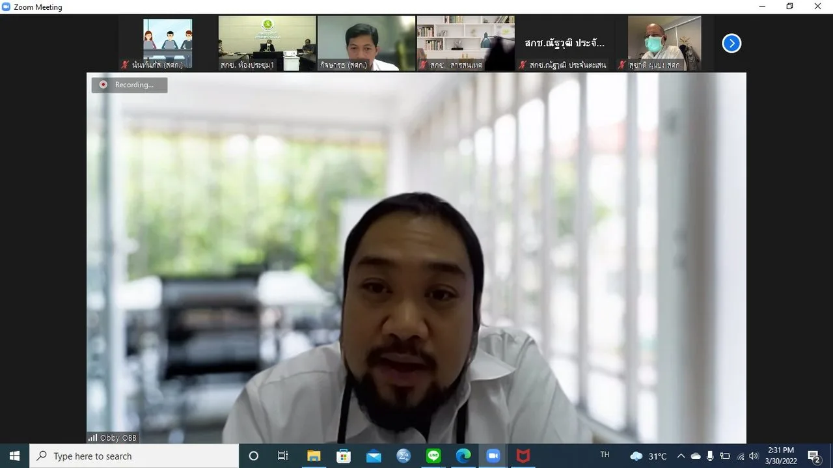The height and width of the screenshot is (468, 833).
Task: Click the OneDrive cloud tray icon
Action: coord(696,456)
